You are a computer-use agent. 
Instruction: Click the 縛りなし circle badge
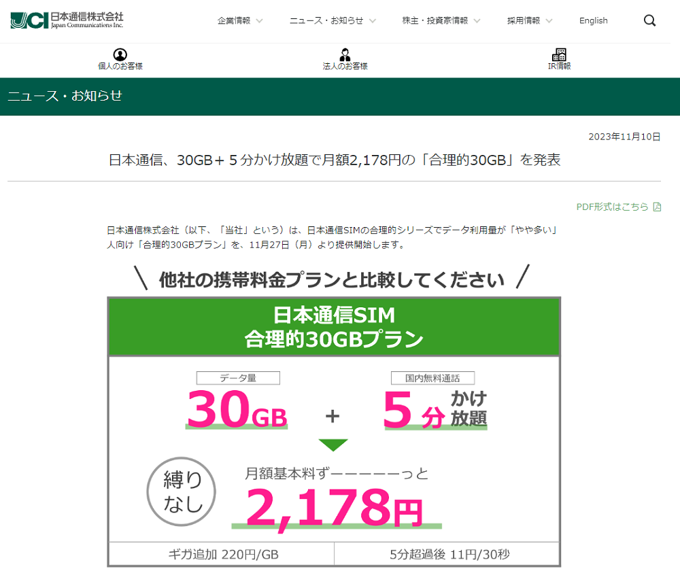click(182, 491)
